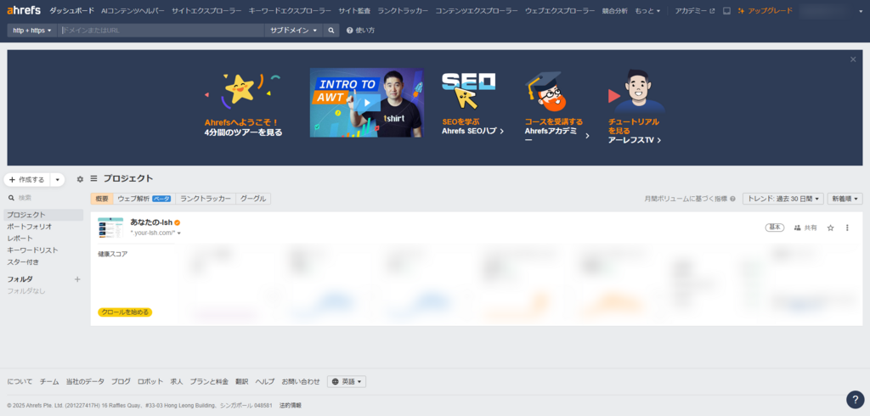
Task: Click the star mascot welcome icon
Action: tap(240, 89)
